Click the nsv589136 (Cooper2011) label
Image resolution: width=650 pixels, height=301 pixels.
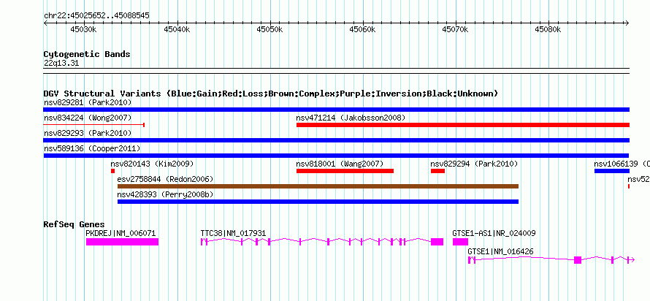[x=91, y=148]
